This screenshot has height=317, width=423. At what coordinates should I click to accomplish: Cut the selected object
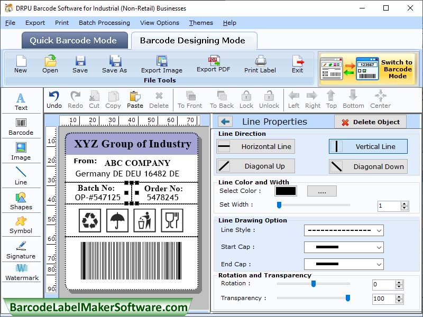(x=94, y=100)
